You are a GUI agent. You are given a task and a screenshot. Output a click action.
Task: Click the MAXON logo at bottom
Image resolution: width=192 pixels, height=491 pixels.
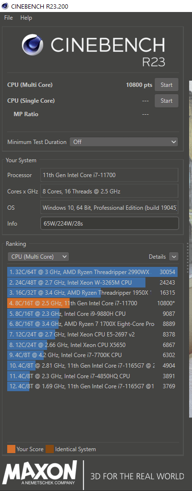coord(39,473)
